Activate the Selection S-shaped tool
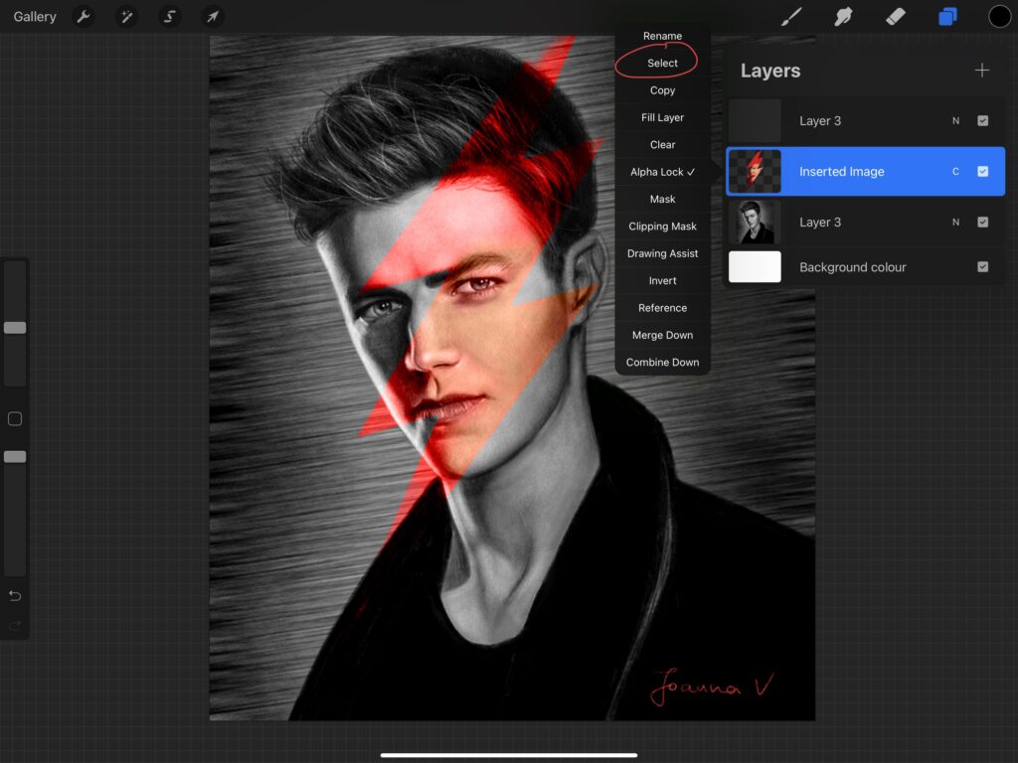This screenshot has width=1018, height=763. pyautogui.click(x=169, y=17)
